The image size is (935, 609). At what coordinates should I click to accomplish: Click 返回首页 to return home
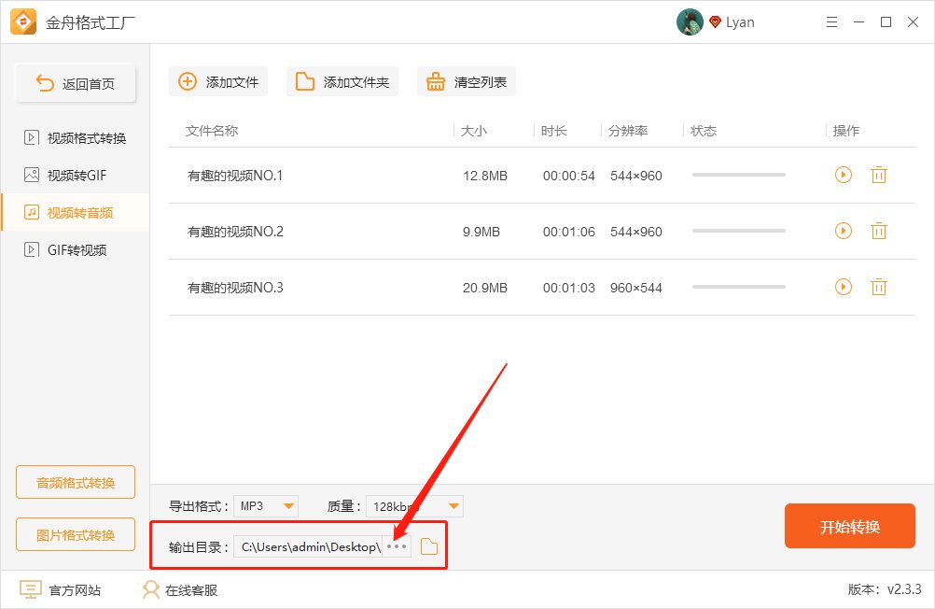point(75,82)
